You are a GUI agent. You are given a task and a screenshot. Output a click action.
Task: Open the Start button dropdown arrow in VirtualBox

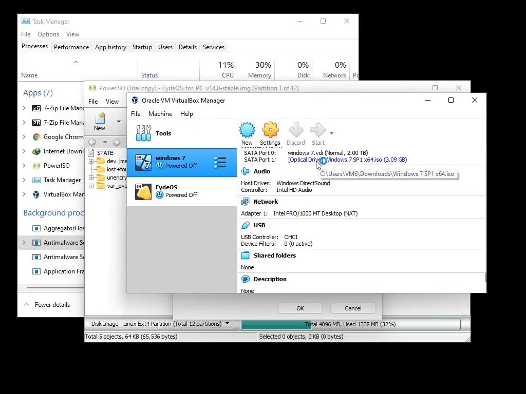coord(331,133)
